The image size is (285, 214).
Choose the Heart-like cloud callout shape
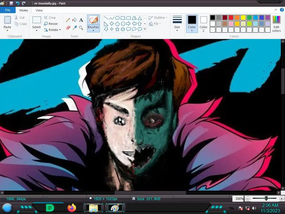140,29
